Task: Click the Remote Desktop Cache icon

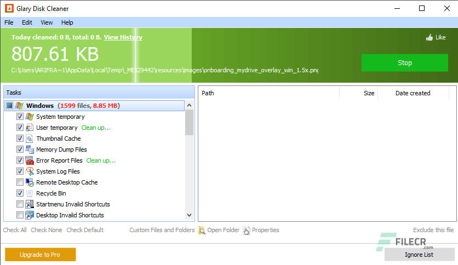Action: coord(30,182)
